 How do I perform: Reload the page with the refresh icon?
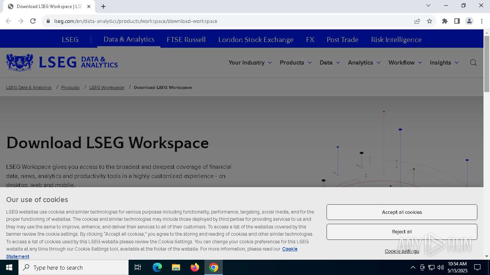(33, 21)
